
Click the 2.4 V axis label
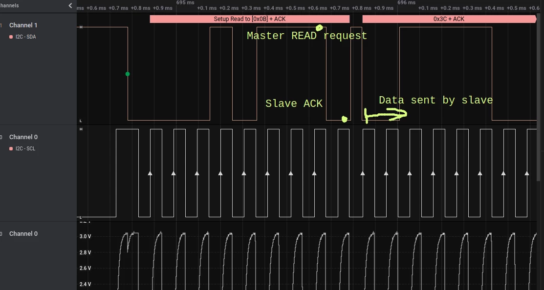click(x=86, y=284)
